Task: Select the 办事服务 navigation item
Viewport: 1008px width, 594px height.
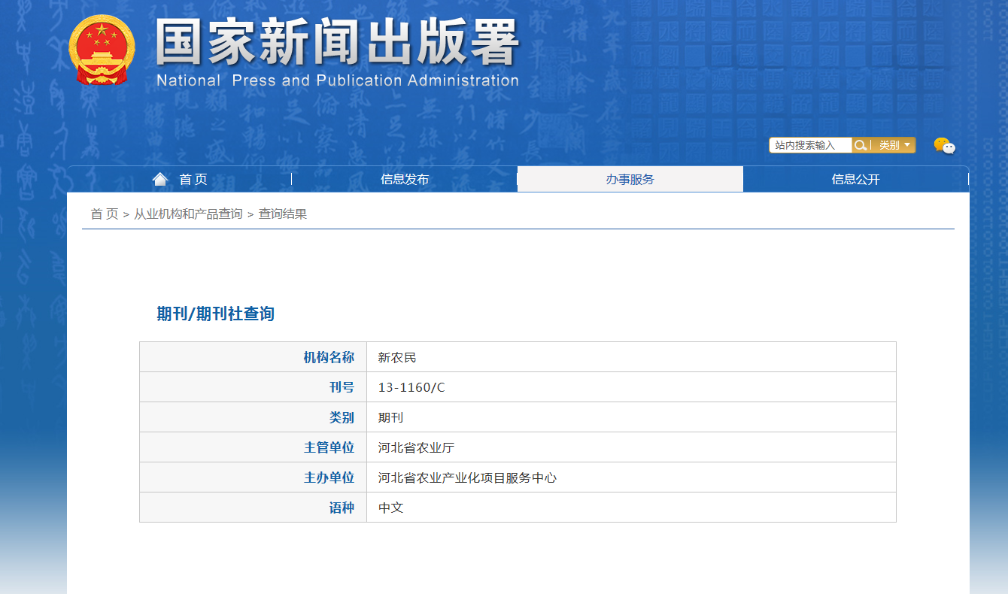Action: coord(630,179)
